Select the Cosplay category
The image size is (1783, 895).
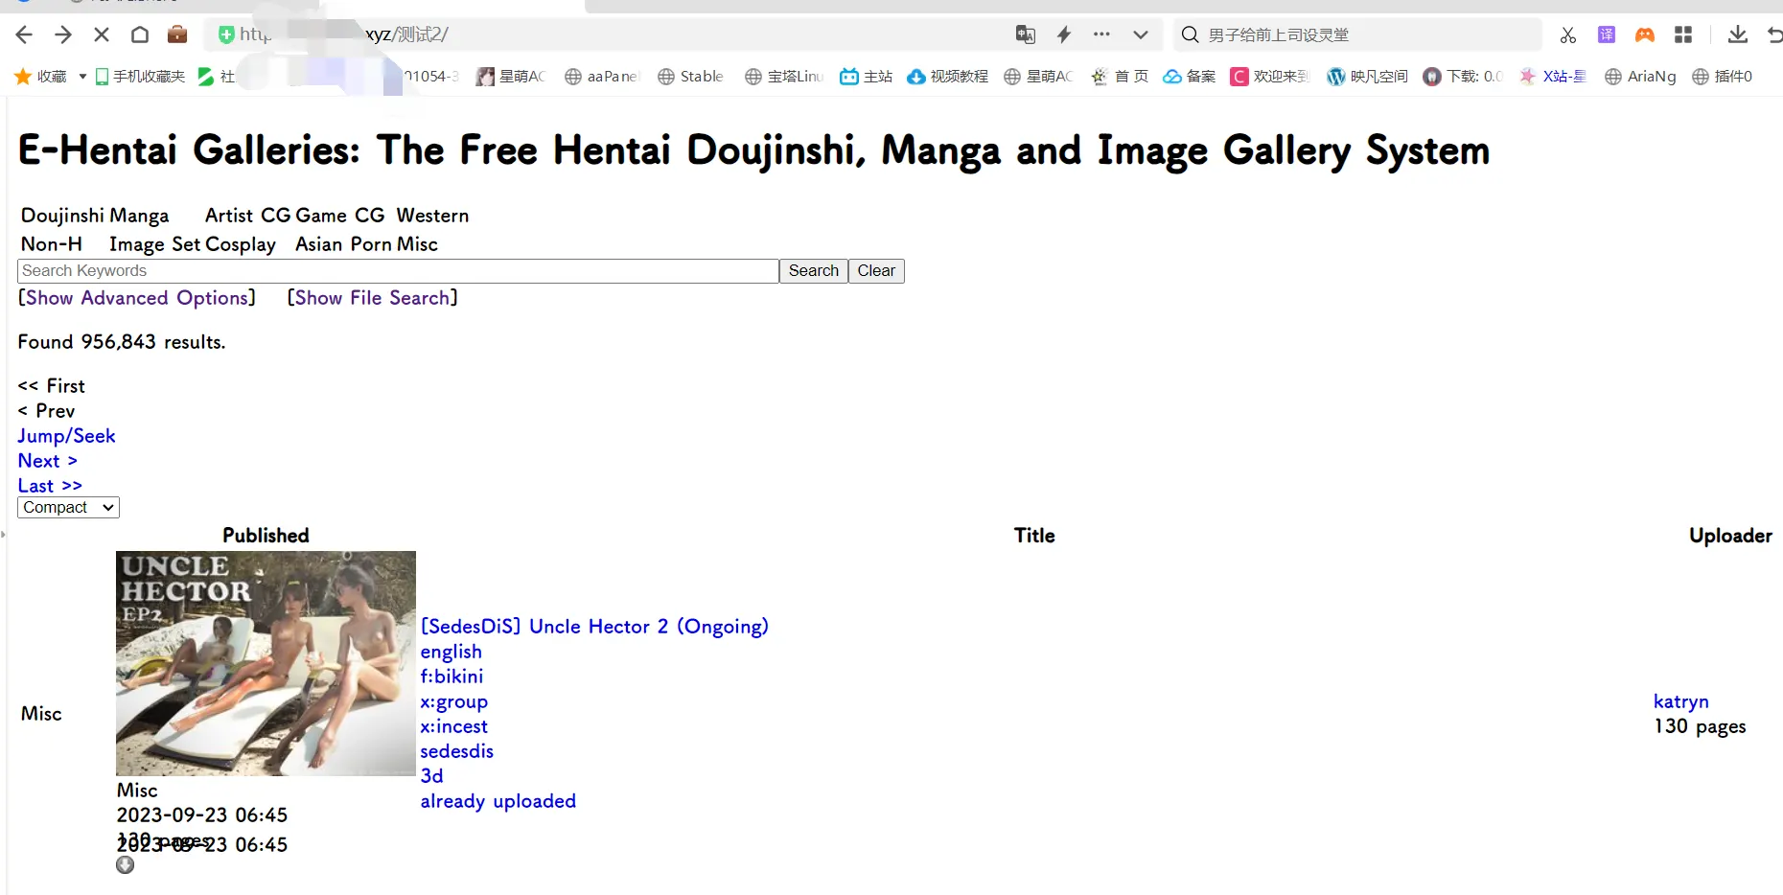tap(241, 244)
